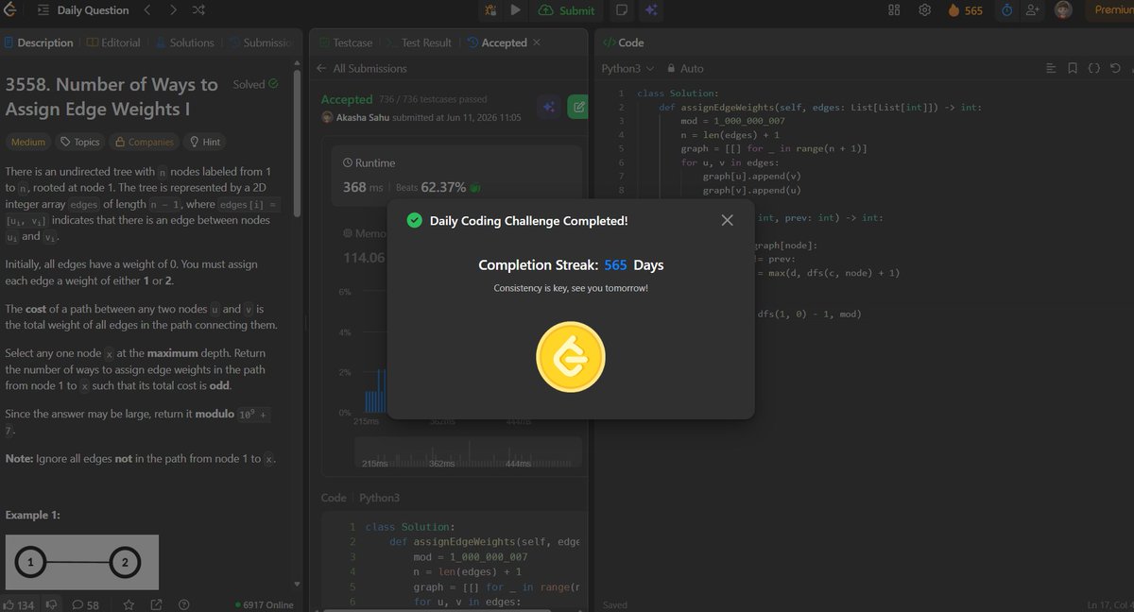This screenshot has height=612, width=1134.
Task: Go back to All Submissions
Action: (362, 68)
